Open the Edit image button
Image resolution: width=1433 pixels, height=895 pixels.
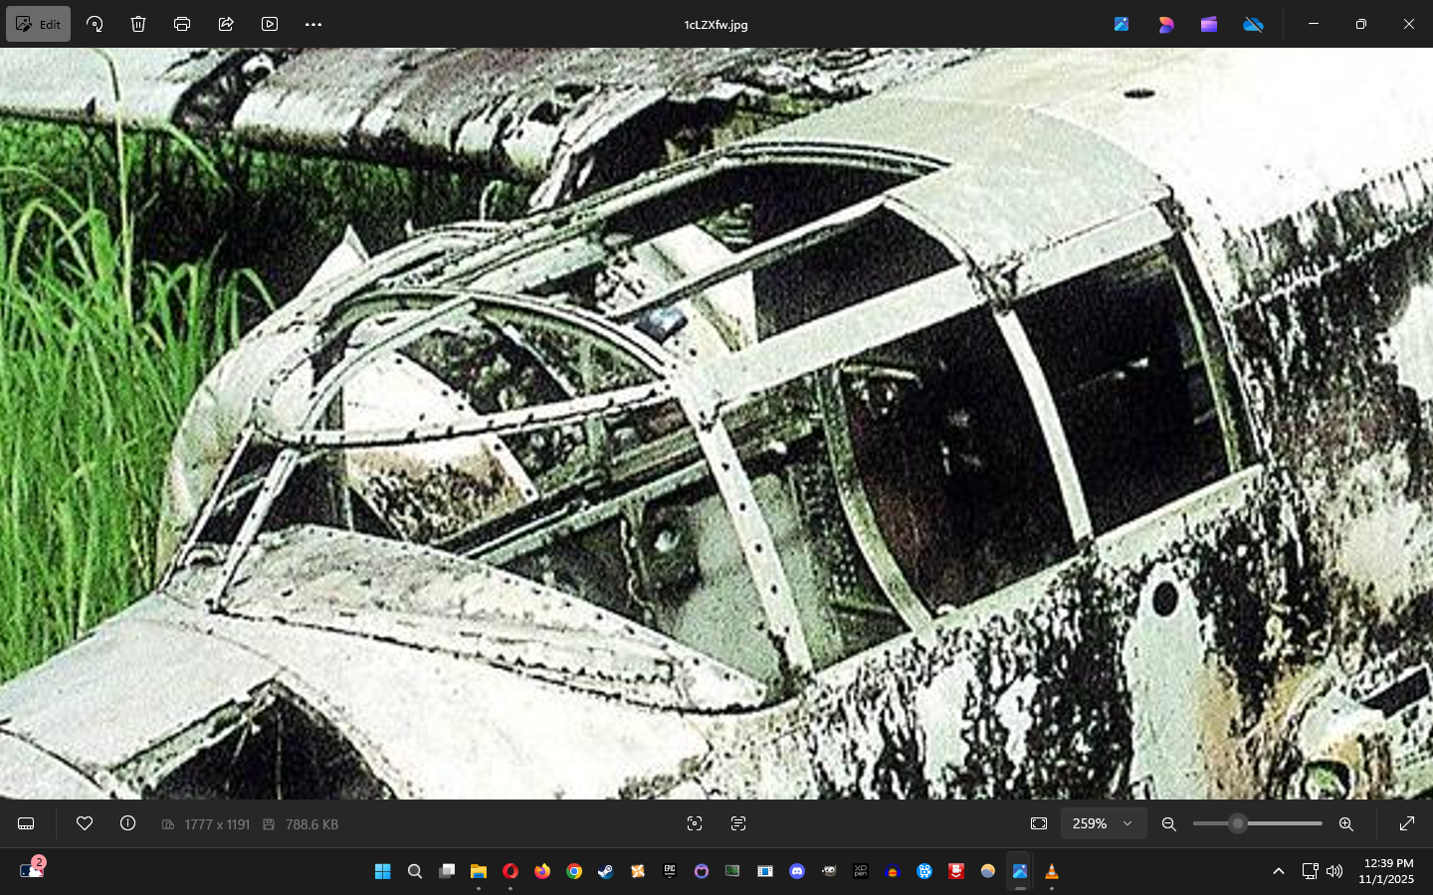click(x=38, y=24)
